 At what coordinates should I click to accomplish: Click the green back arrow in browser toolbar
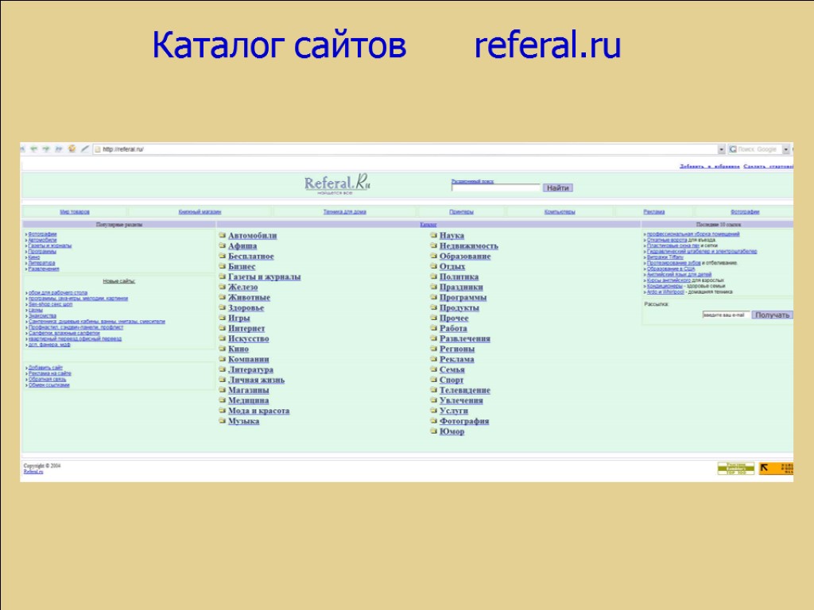[x=34, y=149]
